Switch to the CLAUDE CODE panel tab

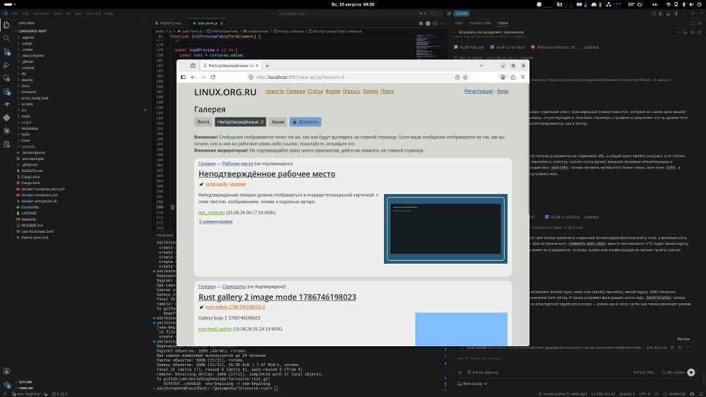point(480,23)
